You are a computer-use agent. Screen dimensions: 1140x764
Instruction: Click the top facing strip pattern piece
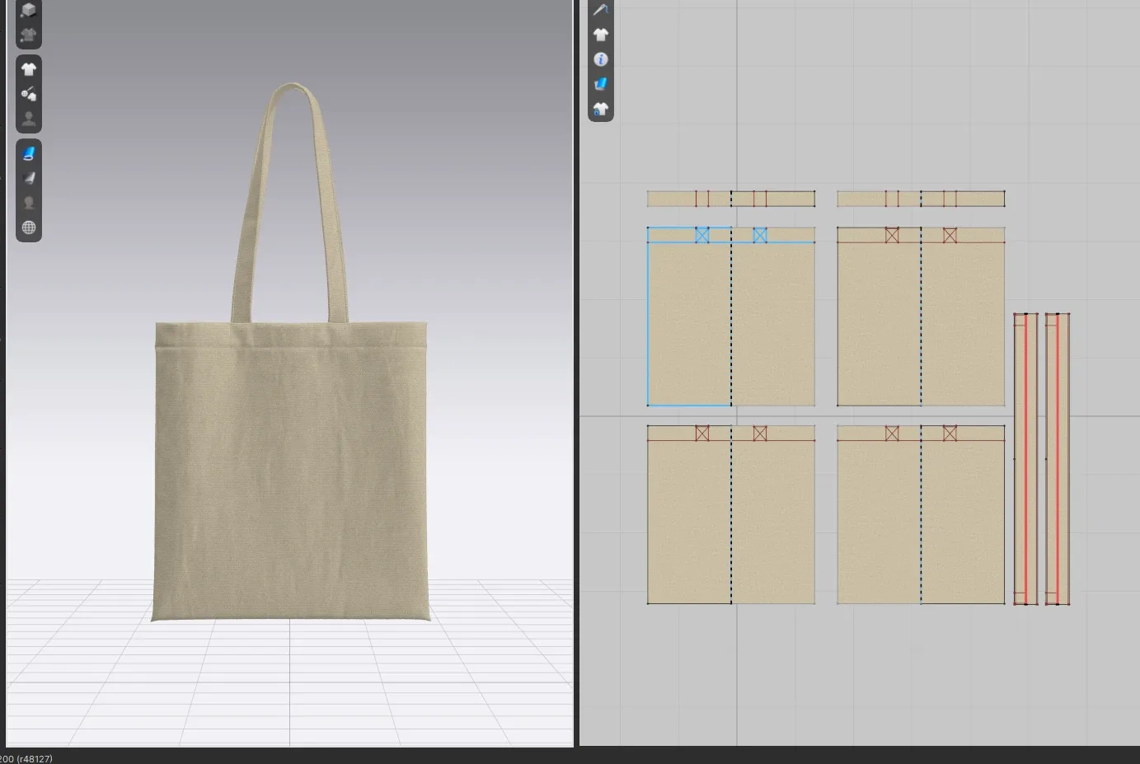click(730, 198)
